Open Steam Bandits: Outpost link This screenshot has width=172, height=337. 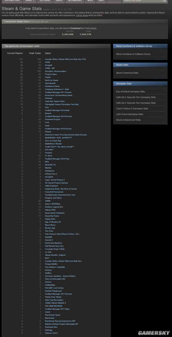(x=55, y=255)
